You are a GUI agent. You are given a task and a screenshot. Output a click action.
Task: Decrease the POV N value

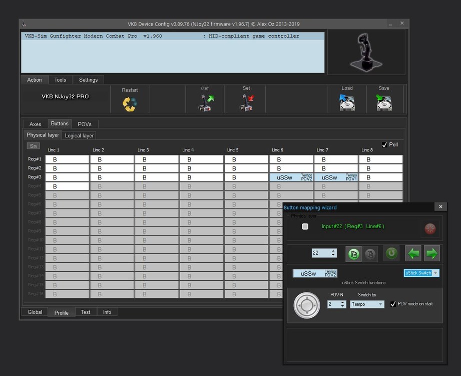pyautogui.click(x=342, y=306)
